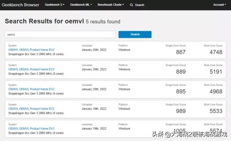Expand the Benchmark Charts menu
Viewport: 231px width, 141px height.
pyautogui.click(x=110, y=5)
